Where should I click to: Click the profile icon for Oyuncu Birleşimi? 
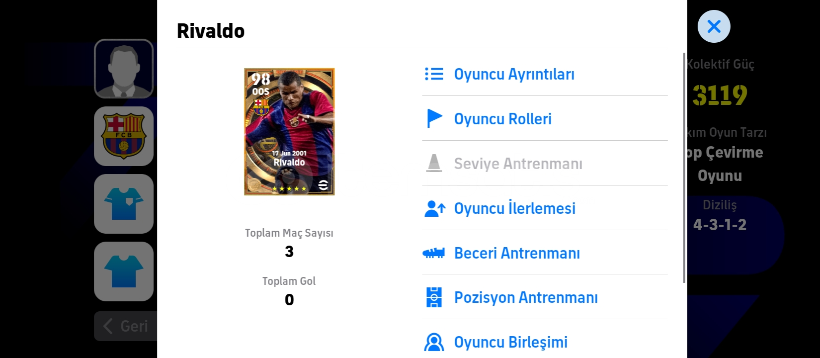(434, 342)
